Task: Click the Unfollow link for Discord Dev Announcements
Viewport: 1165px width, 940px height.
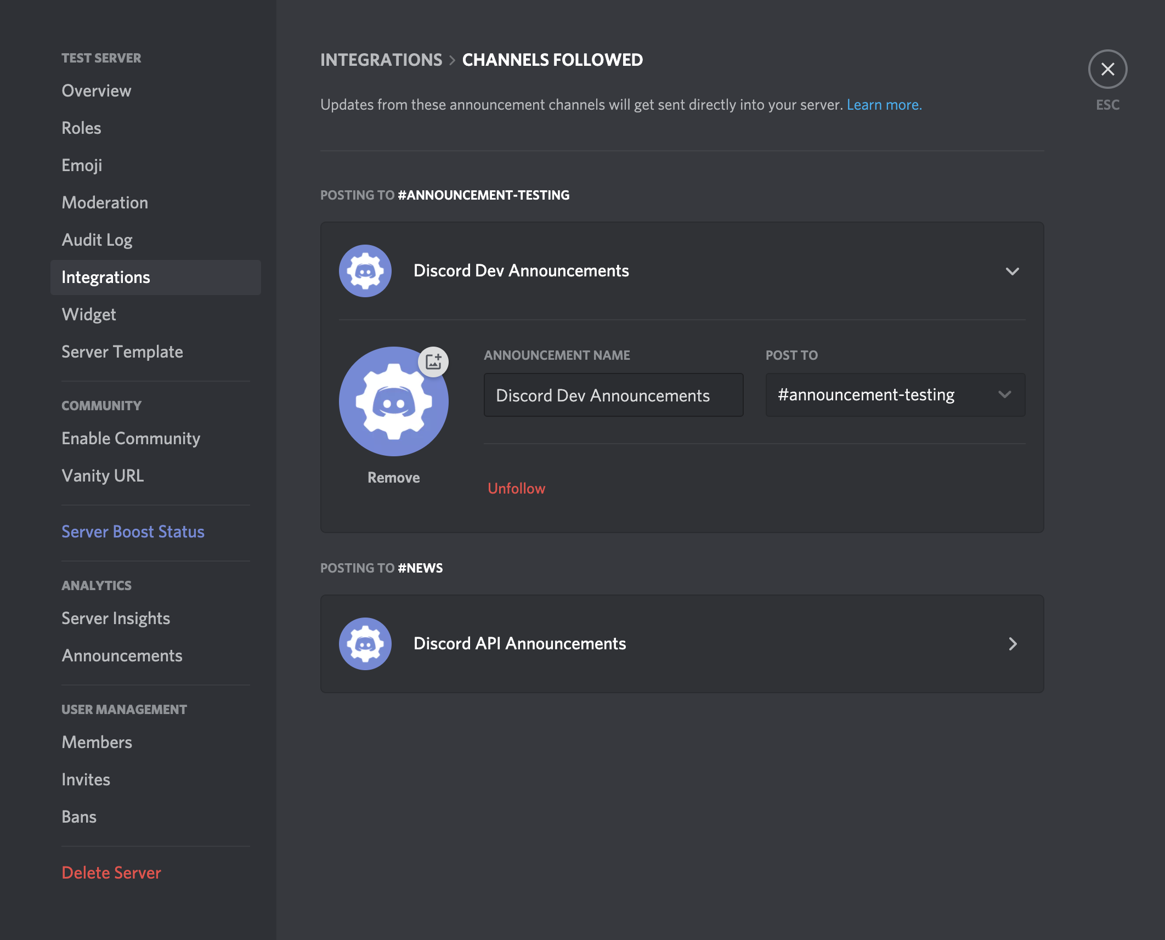Action: [516, 487]
